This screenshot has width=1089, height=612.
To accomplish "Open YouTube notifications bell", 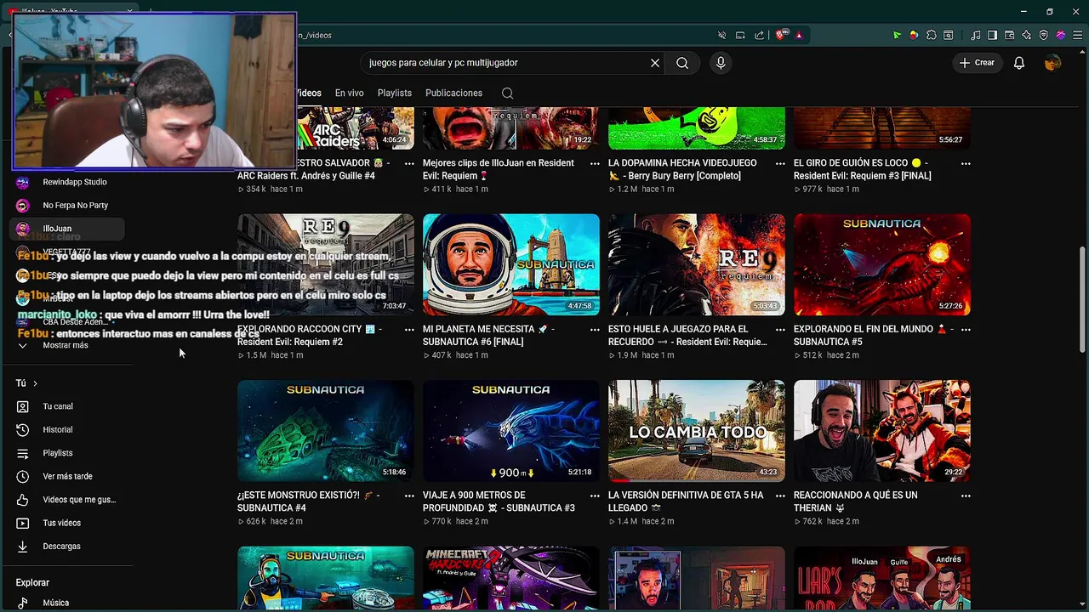I will [1019, 63].
